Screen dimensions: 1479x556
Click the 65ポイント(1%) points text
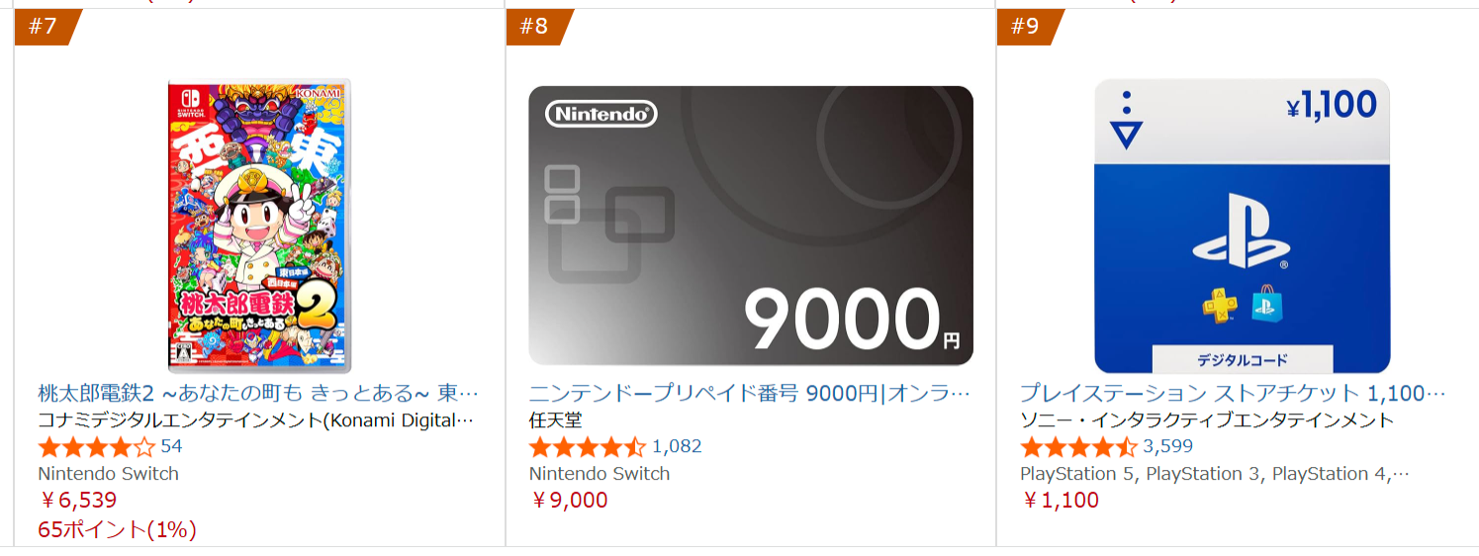tap(117, 529)
